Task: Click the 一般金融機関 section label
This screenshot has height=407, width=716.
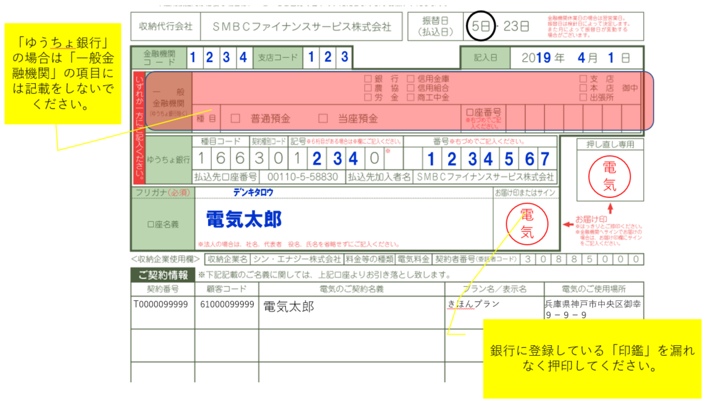Action: (169, 102)
